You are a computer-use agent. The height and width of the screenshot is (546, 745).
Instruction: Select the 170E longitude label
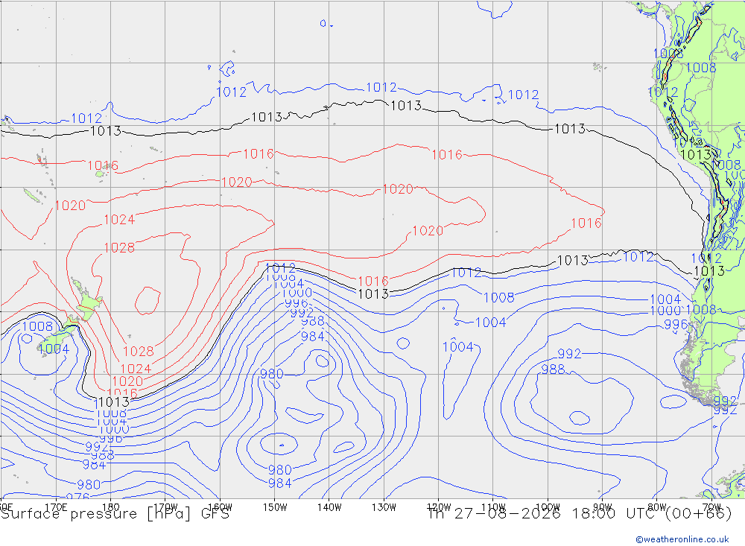pyautogui.click(x=56, y=507)
